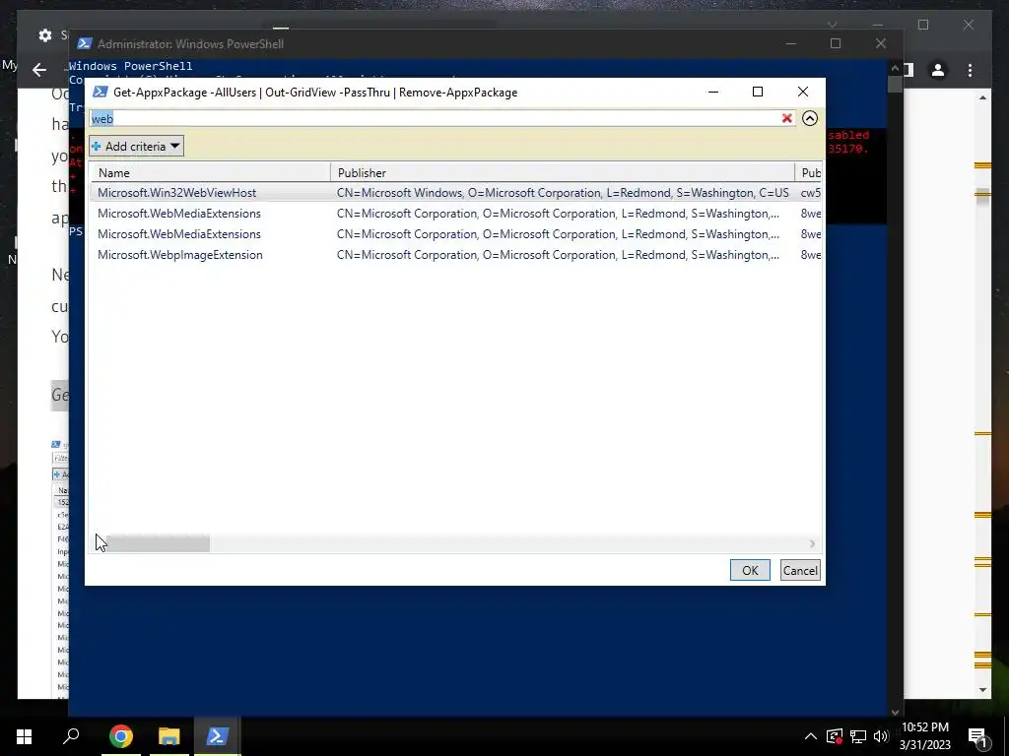Screen dimensions: 1009x756
Task: Click the Microsoft Windows publisher cell
Action: coord(563,193)
